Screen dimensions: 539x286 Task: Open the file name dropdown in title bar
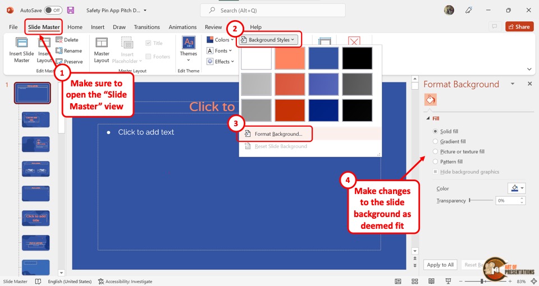[145, 10]
